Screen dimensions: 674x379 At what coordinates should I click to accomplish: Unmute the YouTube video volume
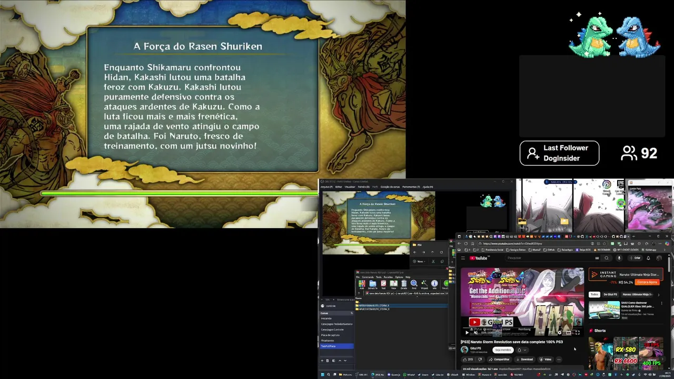point(476,332)
